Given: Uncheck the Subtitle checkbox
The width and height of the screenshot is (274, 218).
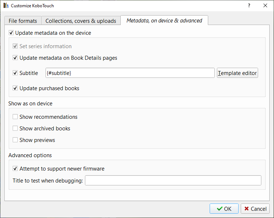Looking at the screenshot, I should [15, 73].
